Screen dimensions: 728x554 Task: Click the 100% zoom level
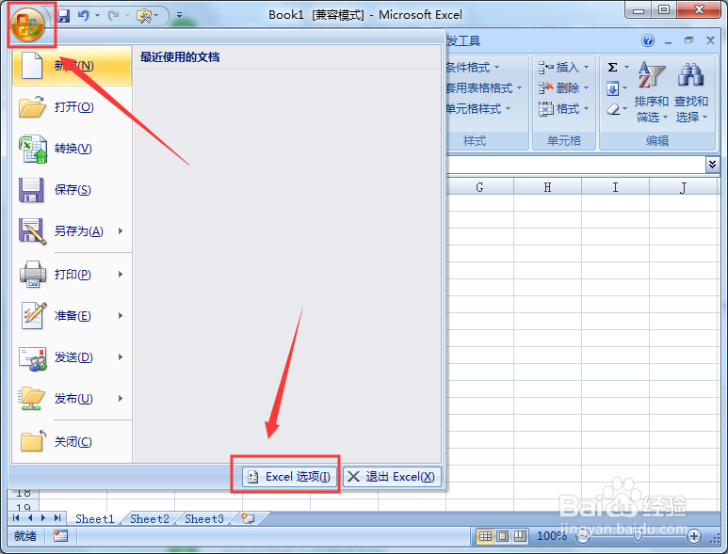tap(552, 536)
